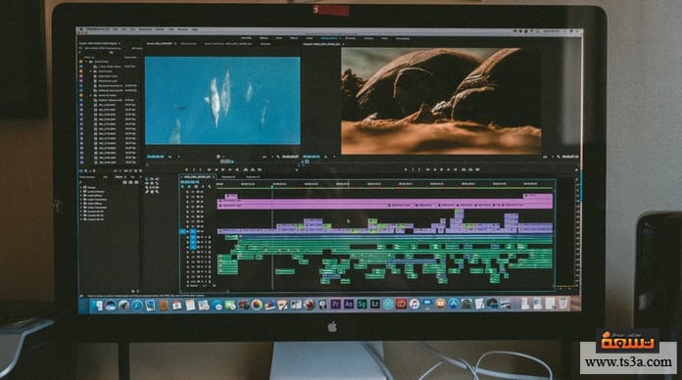Click the Source Monitor play button
682x380 pixels.
[222, 169]
